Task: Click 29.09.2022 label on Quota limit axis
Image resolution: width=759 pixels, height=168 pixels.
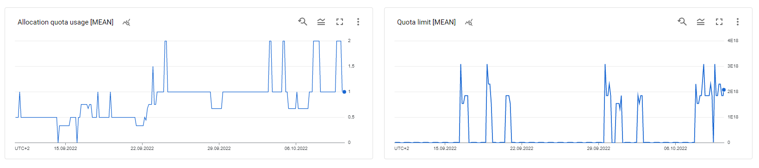Action: pos(598,149)
